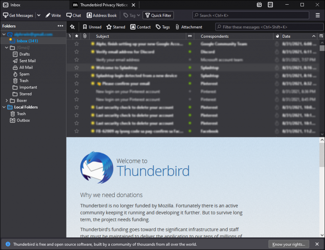Viewport: 325px width, 250px height.
Task: Sort by the starred column header
Action: click(x=77, y=36)
